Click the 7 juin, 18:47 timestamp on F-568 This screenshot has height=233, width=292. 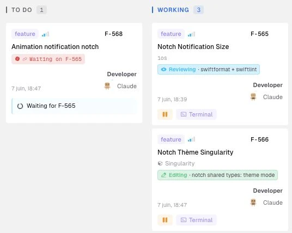click(x=26, y=88)
